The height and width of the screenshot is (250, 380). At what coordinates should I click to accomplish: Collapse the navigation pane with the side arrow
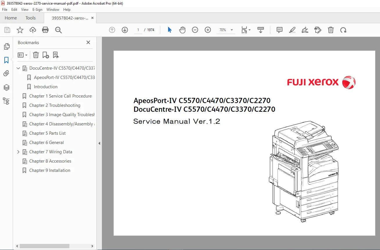(99, 143)
